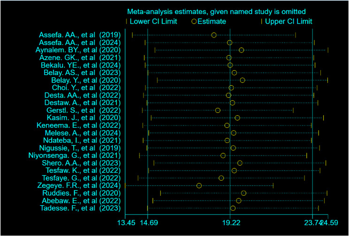Image resolution: width=349 pixels, height=236 pixels.
Task: Click the Ruddies F. (2020) estimate circle
Action: point(243,193)
